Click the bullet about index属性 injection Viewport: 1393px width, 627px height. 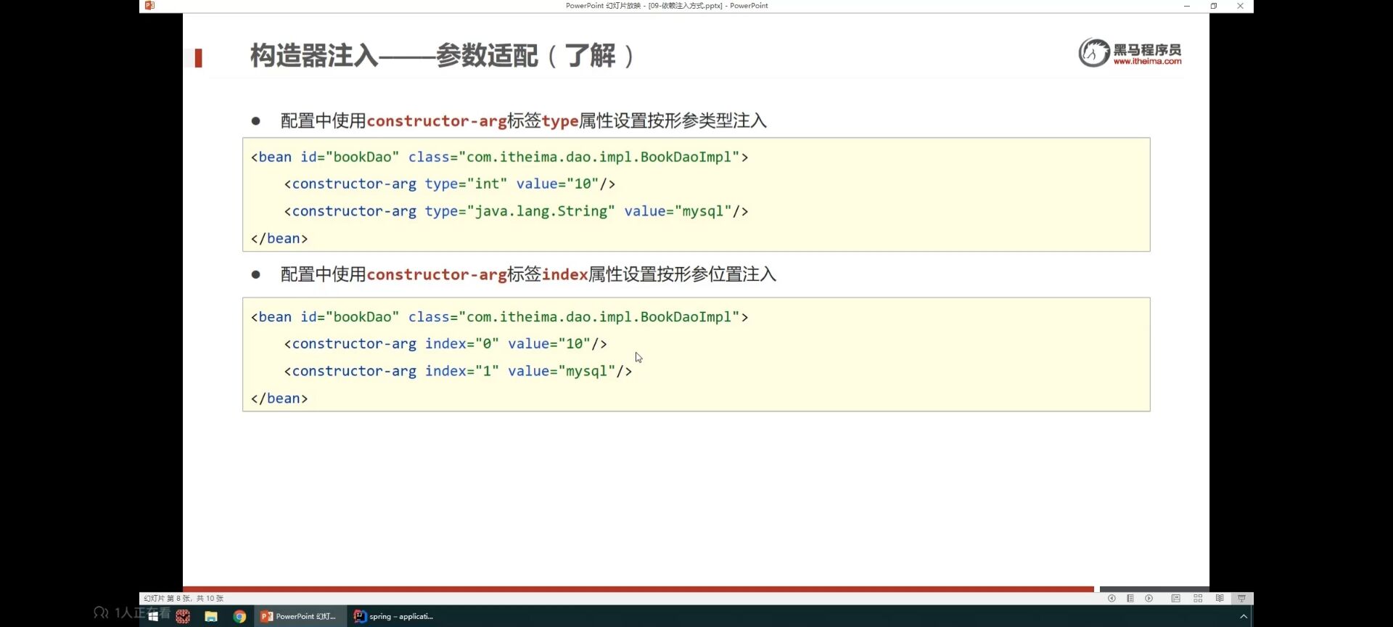(x=528, y=274)
